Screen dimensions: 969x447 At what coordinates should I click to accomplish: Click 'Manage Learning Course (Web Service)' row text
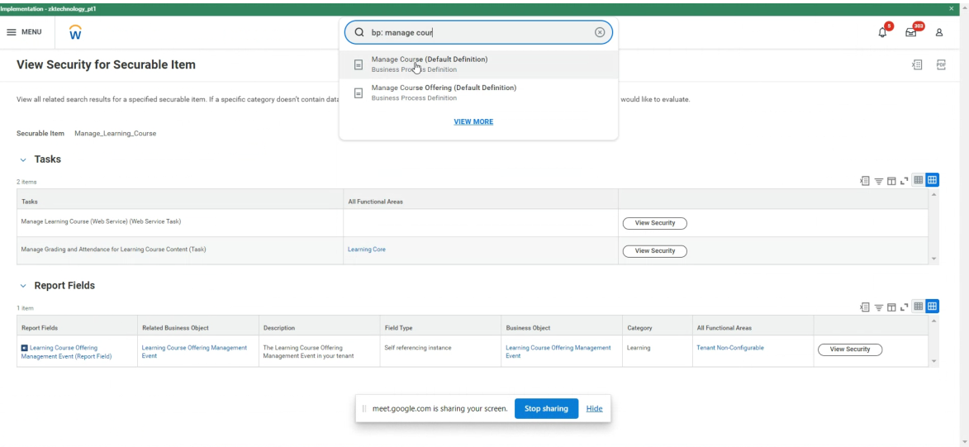click(101, 221)
